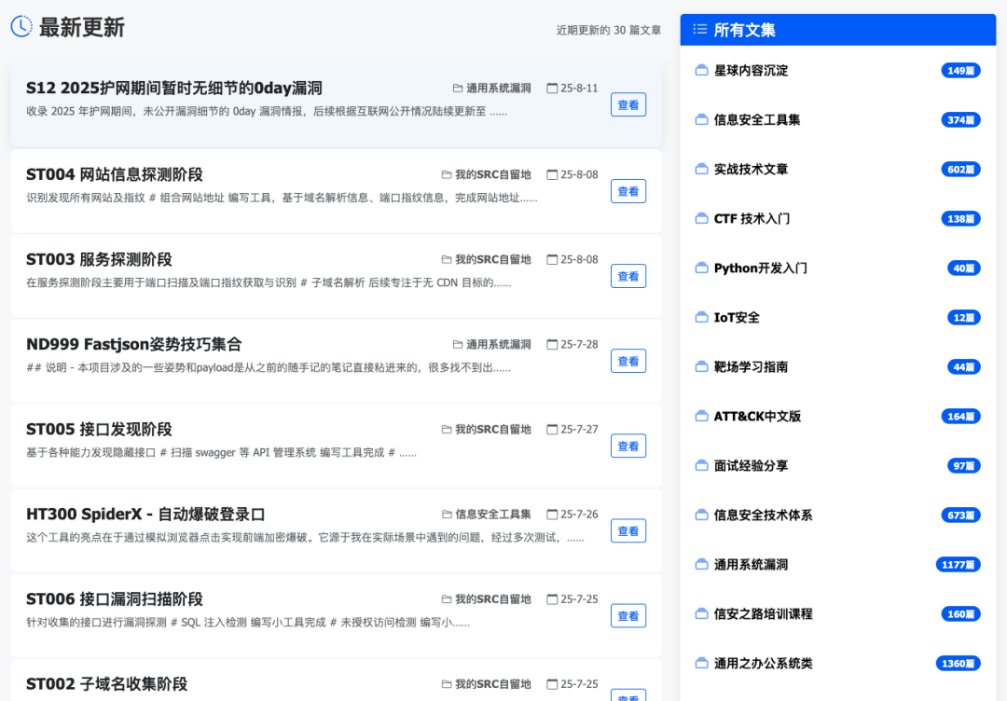The image size is (1007, 701).
Task: Click the text 近期更新的 30 篇文章
Action: coord(609,30)
